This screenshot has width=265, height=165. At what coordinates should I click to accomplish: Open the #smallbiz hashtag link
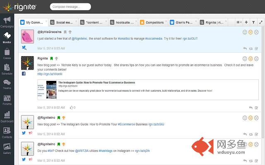click(124, 38)
